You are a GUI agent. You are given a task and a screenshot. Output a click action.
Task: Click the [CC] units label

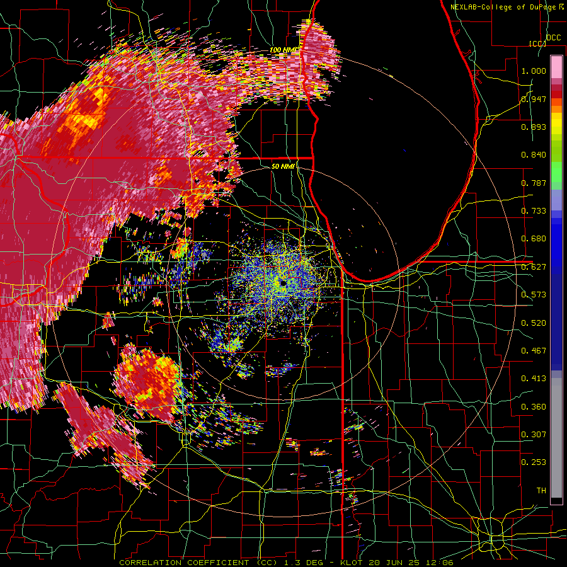(537, 43)
